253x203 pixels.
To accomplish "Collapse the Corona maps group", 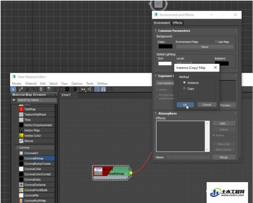I will click(x=17, y=148).
